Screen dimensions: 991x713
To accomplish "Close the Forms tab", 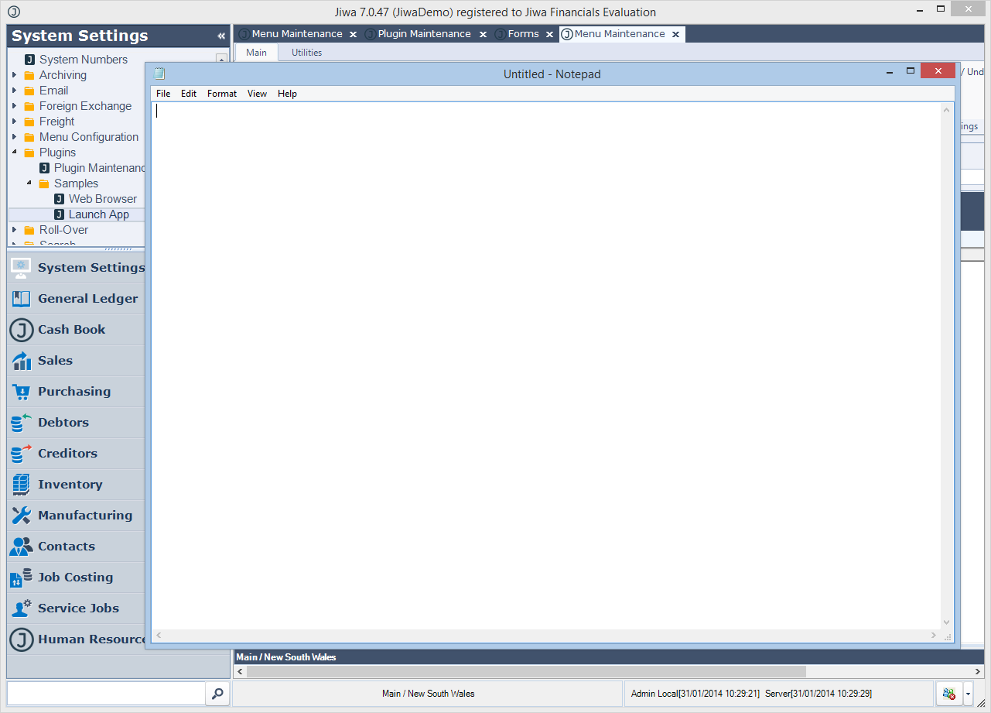I will coord(549,35).
